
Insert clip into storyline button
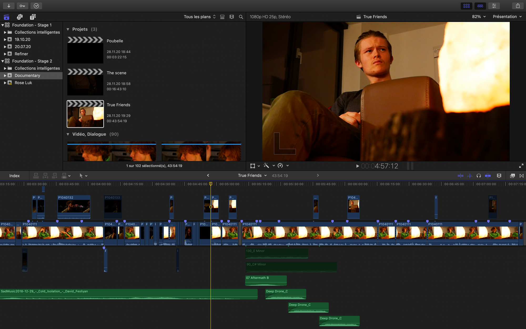45,176
